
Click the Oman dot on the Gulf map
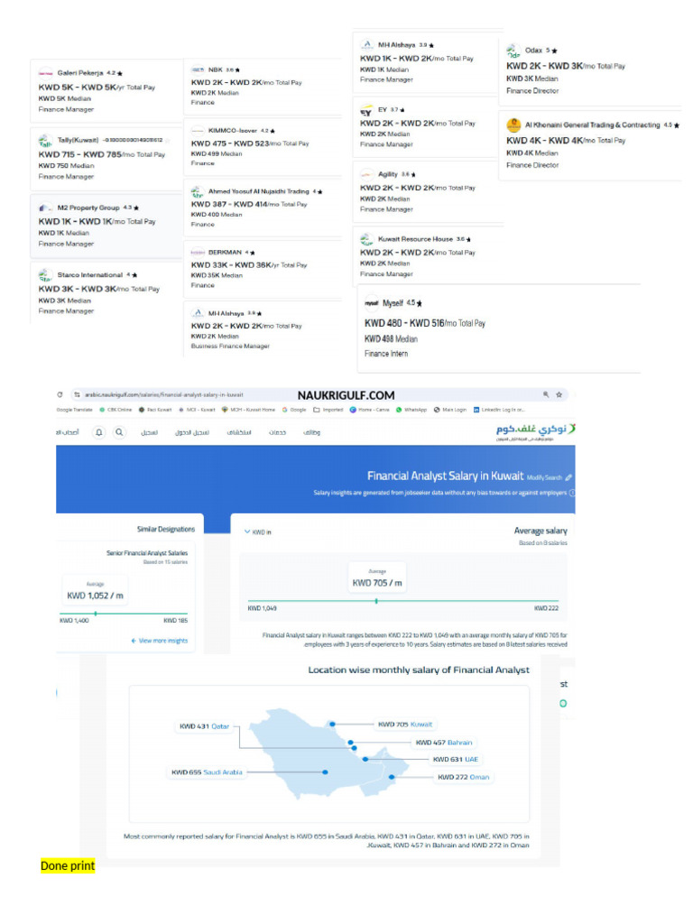coord(392,777)
